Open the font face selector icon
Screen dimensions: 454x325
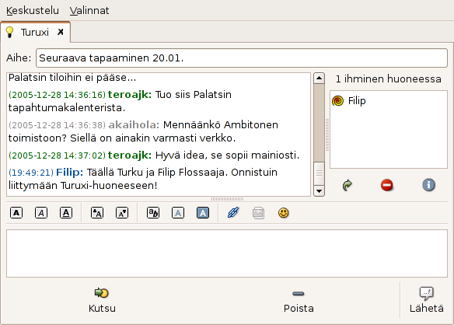point(153,213)
